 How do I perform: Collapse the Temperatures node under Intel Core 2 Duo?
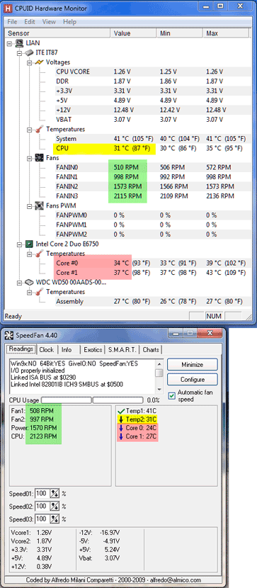(30, 254)
